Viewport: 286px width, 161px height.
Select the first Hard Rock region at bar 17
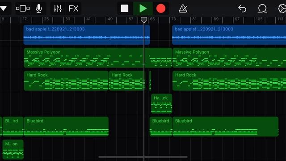coord(66,80)
